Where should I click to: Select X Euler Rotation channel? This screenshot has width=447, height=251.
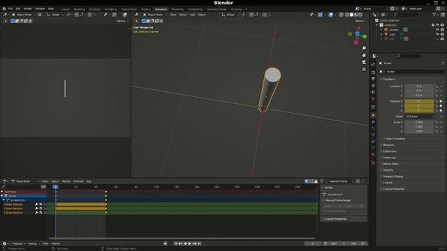[13, 204]
